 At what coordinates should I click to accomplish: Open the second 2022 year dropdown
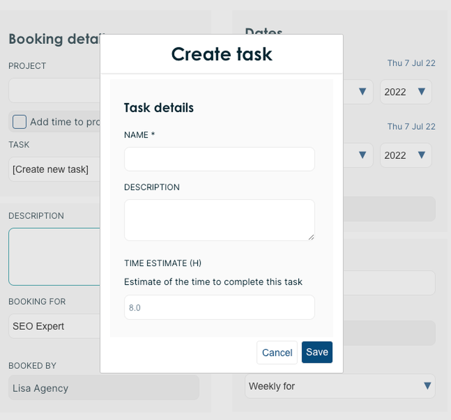(405, 155)
